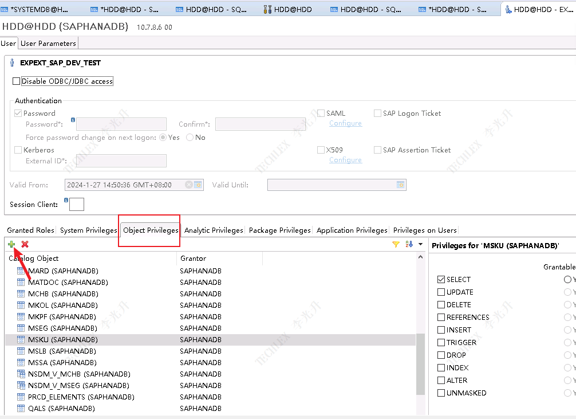
Task: Tick the SAP Assertion Ticket checkbox
Action: 377,150
